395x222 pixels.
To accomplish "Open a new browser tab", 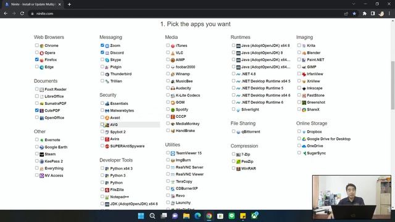I will [x=69, y=4].
